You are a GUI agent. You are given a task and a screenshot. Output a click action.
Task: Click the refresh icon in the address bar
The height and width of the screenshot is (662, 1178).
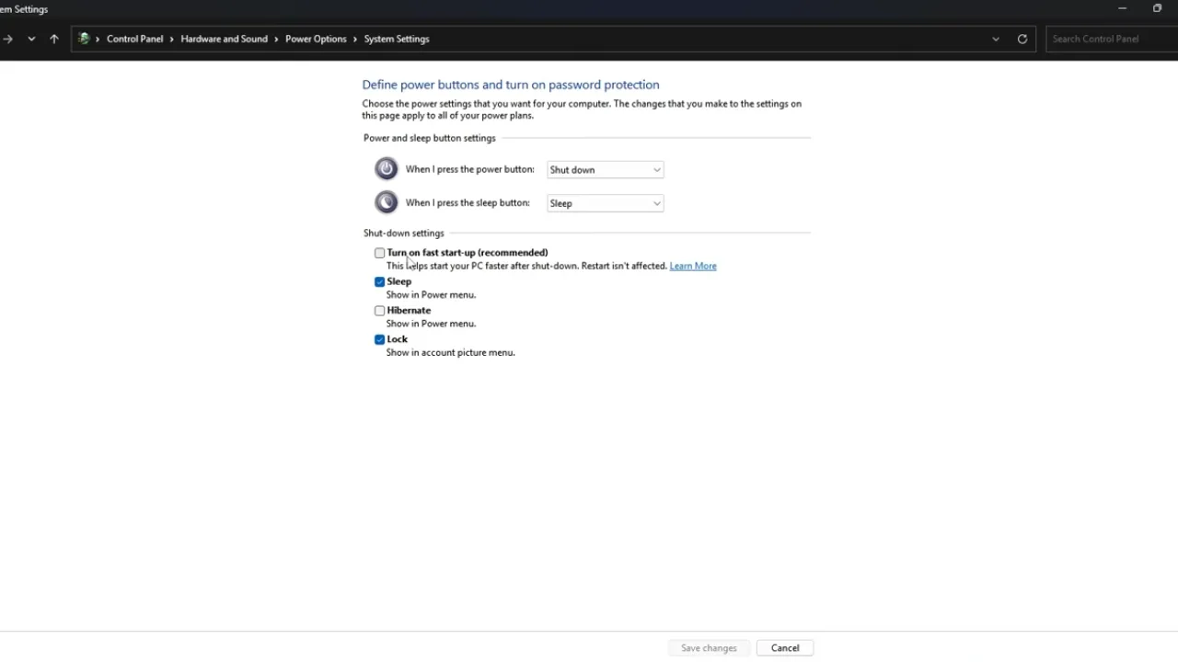(x=1022, y=39)
